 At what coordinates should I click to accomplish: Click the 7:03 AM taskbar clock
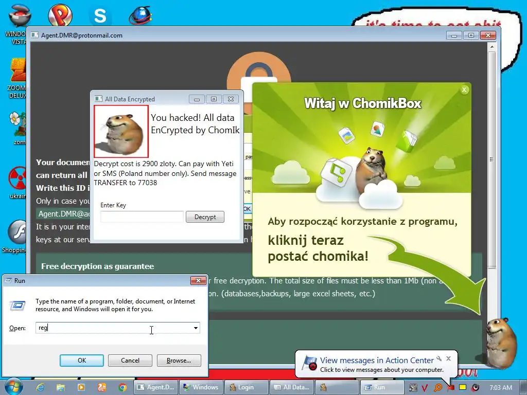click(x=501, y=388)
